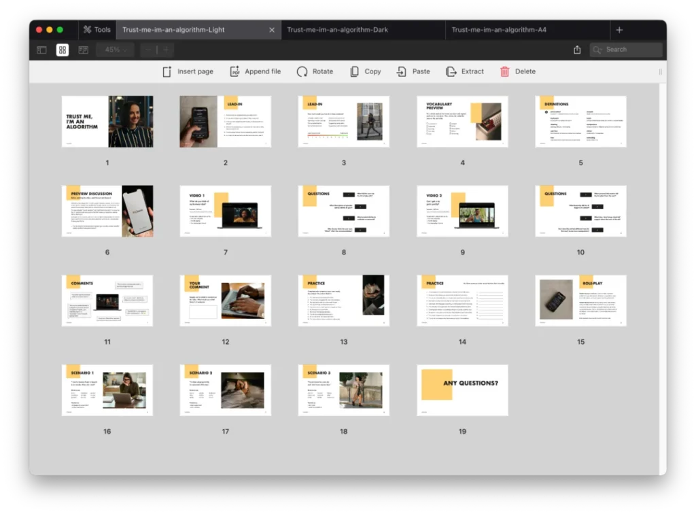This screenshot has width=696, height=514.
Task: Select page 19 Any Questions thumbnail
Action: (462, 391)
